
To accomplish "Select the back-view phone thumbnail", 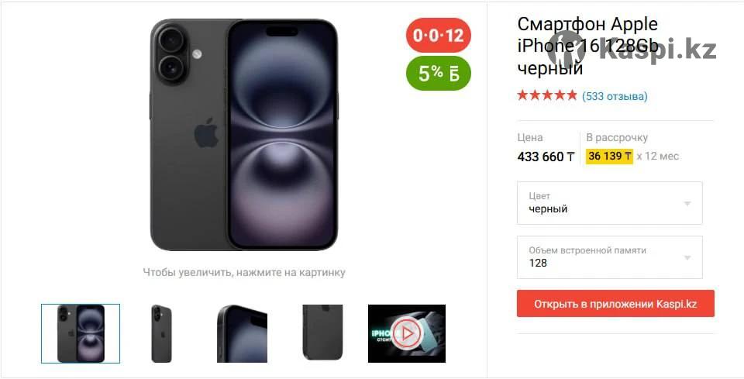I will (x=161, y=333).
